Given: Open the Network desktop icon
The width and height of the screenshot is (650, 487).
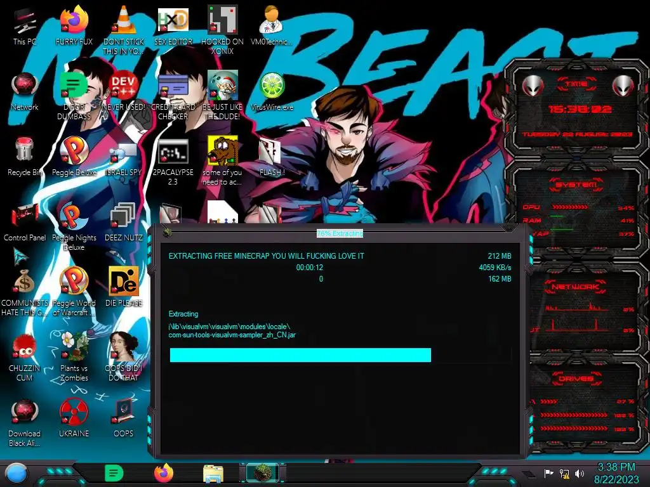Looking at the screenshot, I should pos(25,92).
